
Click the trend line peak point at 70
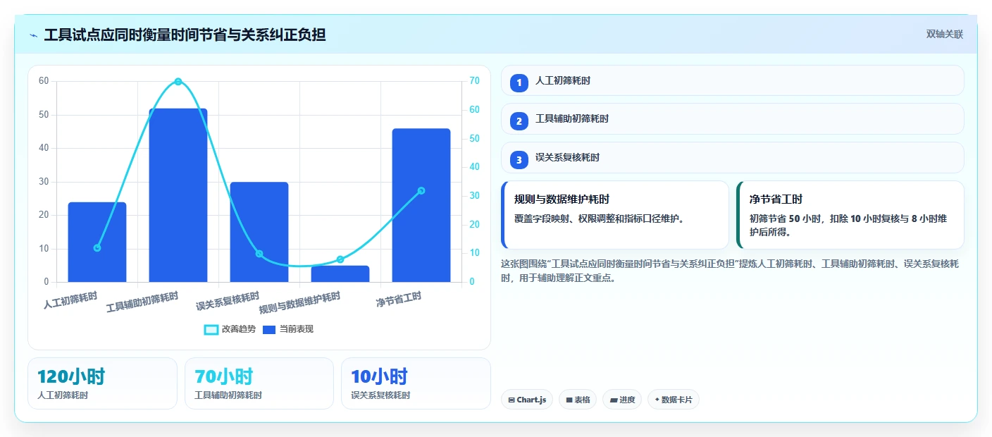[x=178, y=82]
